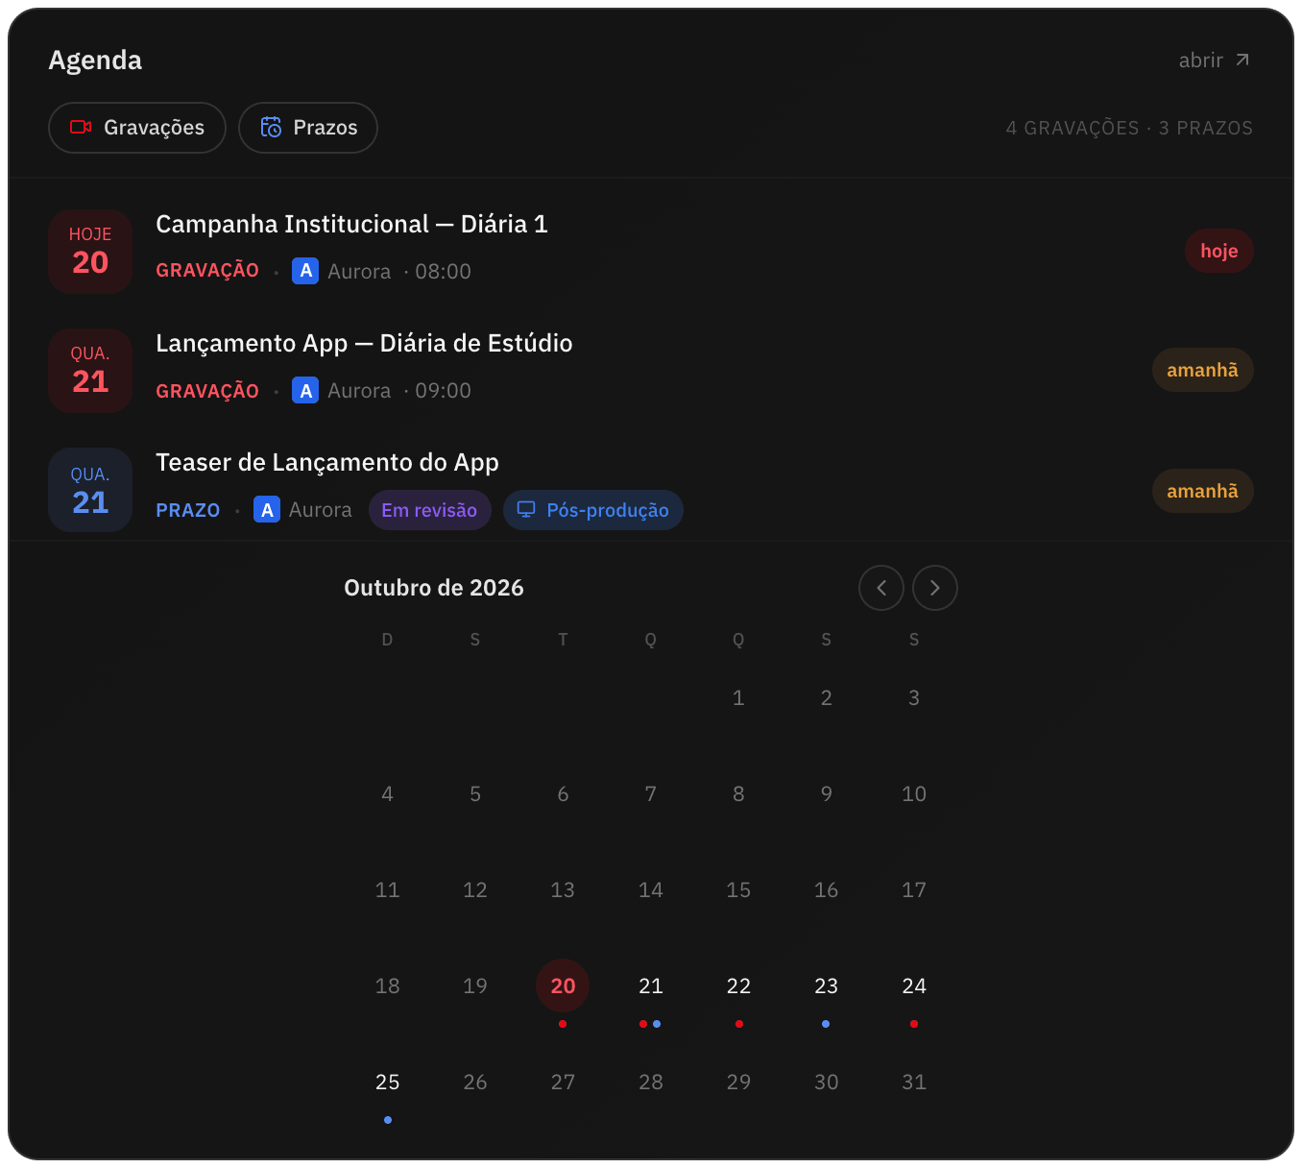Screen dimensions: 1302x1168
Task: Toggle the Gravações filter chip
Action: pyautogui.click(x=137, y=128)
